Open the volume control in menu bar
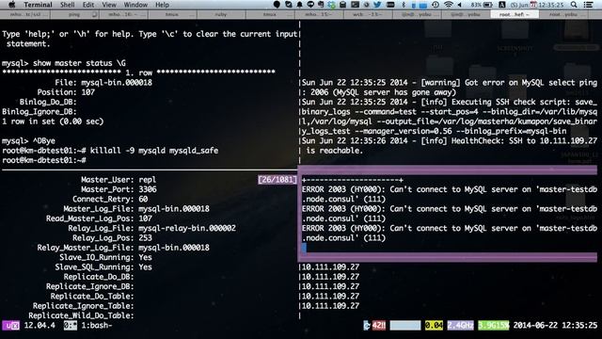Viewport: 602px width, 339px height. coord(460,5)
